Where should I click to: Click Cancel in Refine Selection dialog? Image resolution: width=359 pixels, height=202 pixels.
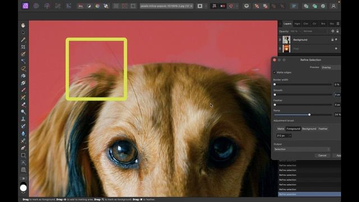click(322, 155)
